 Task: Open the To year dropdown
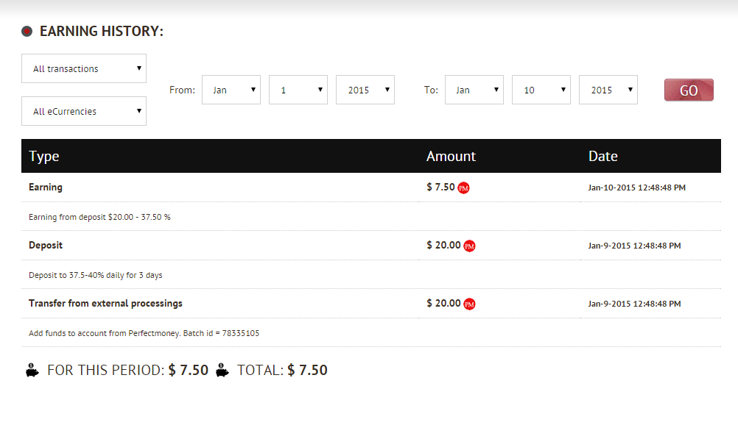tap(608, 90)
